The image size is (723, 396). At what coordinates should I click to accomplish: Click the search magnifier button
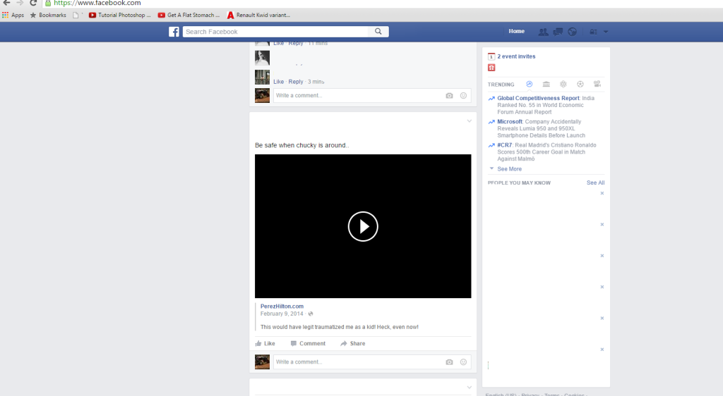point(378,32)
